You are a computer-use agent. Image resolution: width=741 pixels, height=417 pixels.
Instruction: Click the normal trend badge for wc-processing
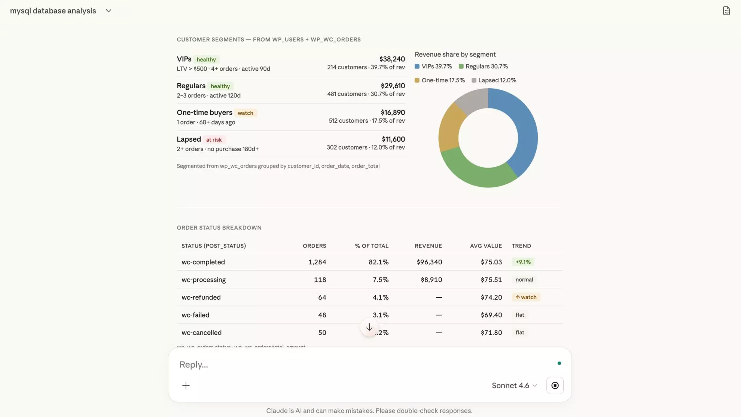click(524, 280)
